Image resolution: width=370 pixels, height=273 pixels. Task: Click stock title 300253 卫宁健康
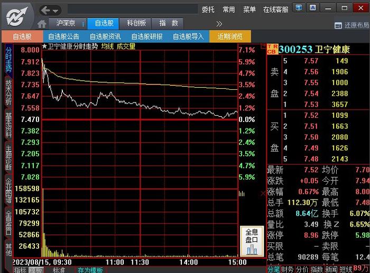(314, 49)
